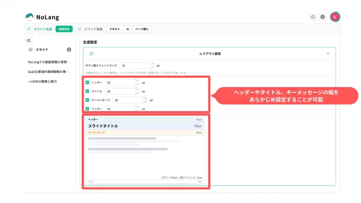Viewport: 361px width, 203px height.
Task: Collapse the sidebar with the double-chevron icon
Action: (29, 40)
